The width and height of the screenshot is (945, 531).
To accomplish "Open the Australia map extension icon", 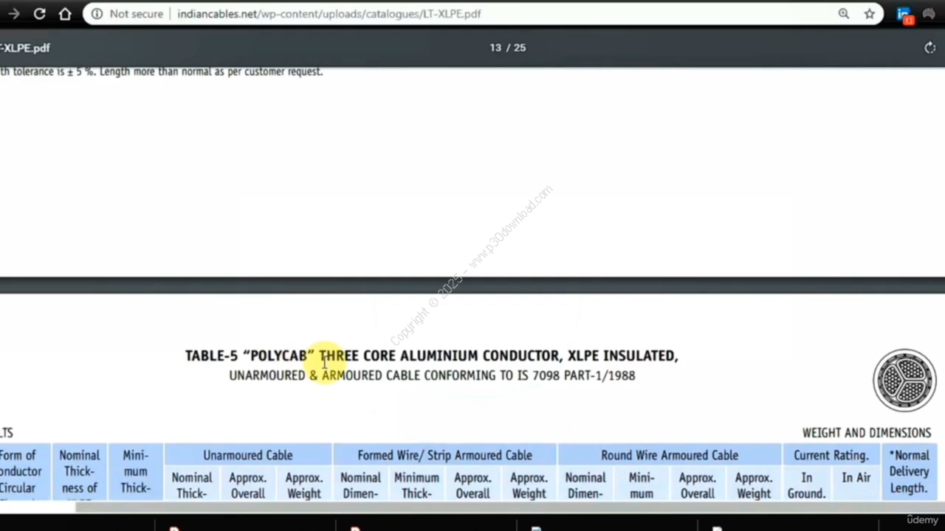I will [929, 14].
